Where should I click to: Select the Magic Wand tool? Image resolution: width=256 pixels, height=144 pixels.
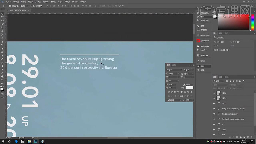click(x=2, y=24)
